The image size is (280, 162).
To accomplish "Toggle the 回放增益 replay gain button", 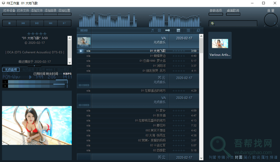I will [63, 70].
